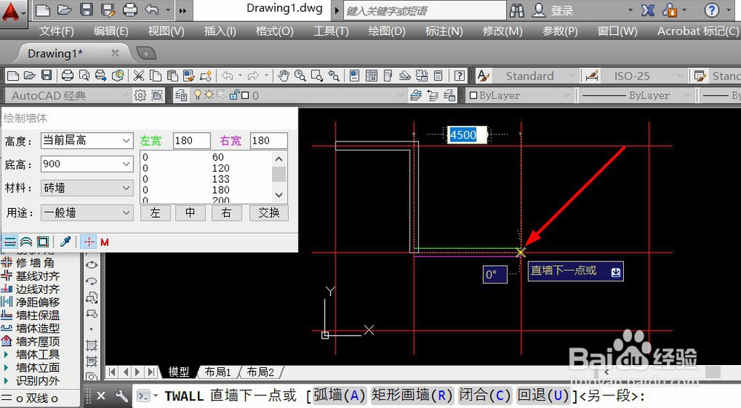This screenshot has width=741, height=408.
Task: Switch to the 布局2 layout tab
Action: pyautogui.click(x=260, y=372)
